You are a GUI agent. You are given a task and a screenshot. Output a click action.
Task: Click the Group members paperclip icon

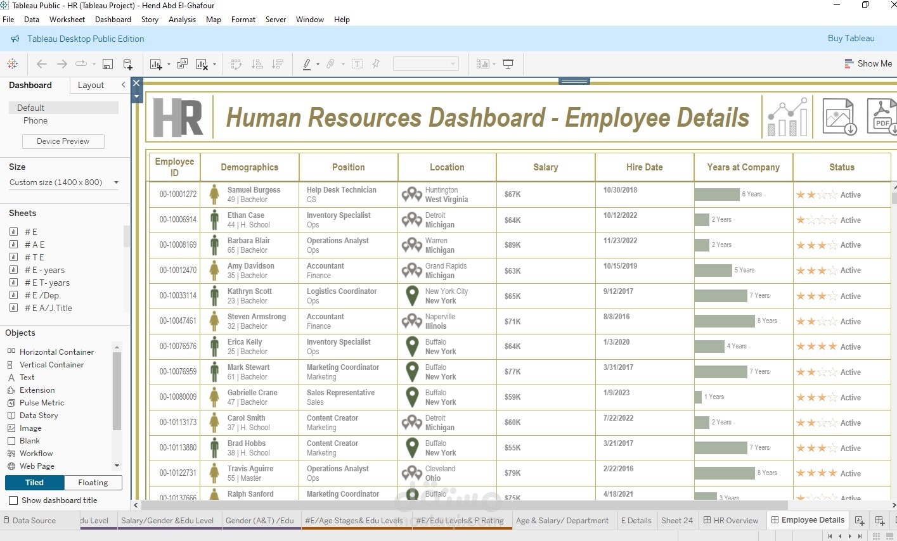coord(330,64)
